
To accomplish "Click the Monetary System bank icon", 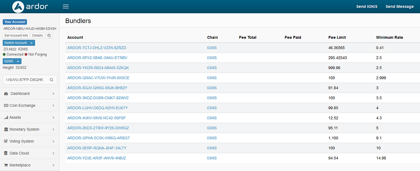I will coord(6,129).
